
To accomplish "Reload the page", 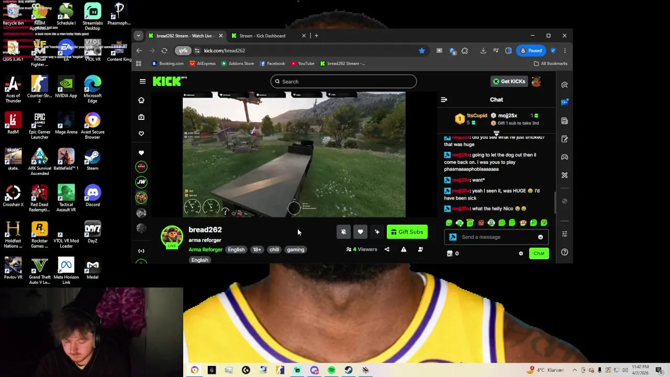I will click(164, 51).
